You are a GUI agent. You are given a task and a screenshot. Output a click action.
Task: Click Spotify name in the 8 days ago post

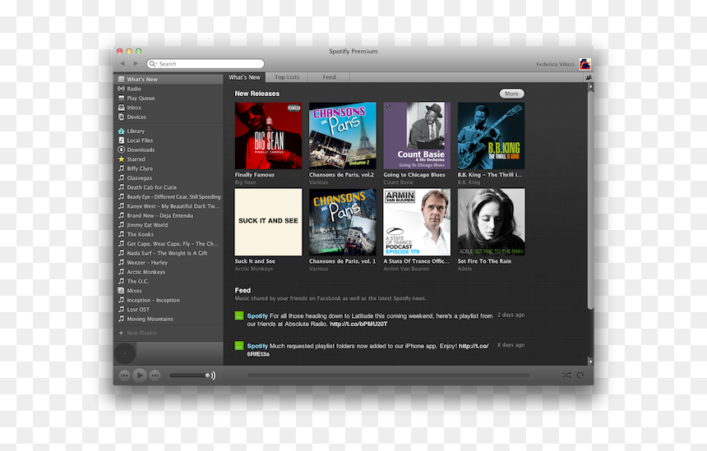click(257, 346)
